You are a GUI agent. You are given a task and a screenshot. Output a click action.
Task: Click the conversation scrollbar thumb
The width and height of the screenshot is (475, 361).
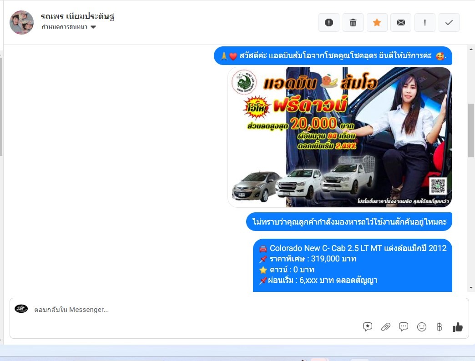coord(471,130)
